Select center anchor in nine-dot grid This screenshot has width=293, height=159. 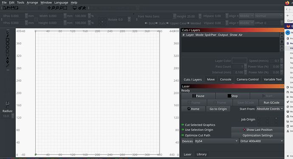pyautogui.click(x=102, y=22)
